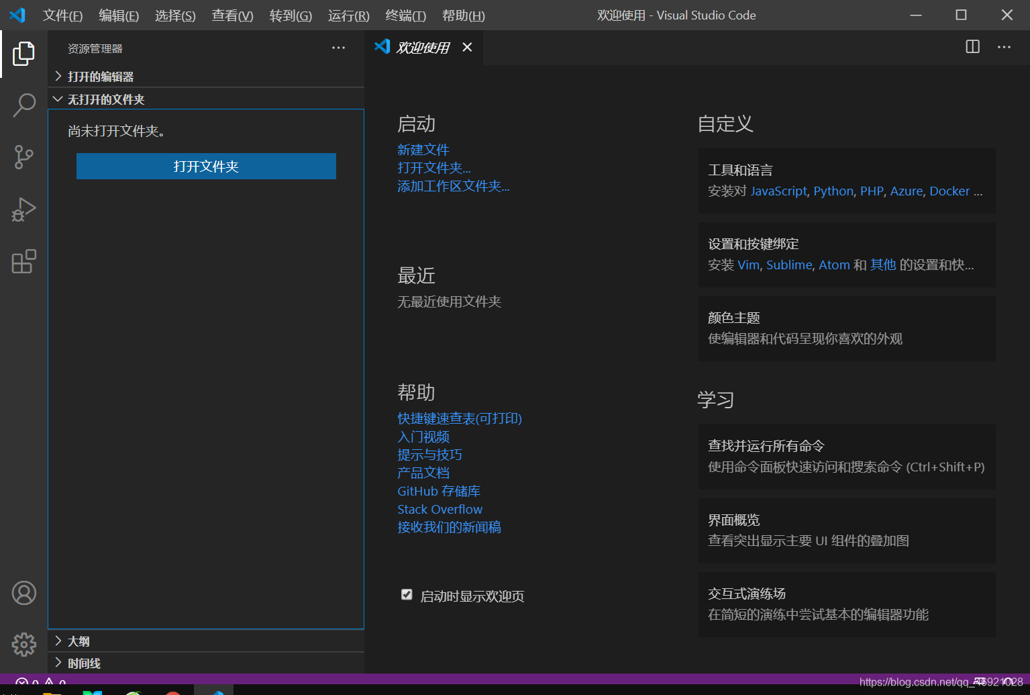The width and height of the screenshot is (1030, 695).
Task: Open the 转到(G) menu
Action: click(x=291, y=15)
